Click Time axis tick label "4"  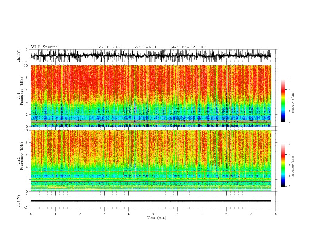pyautogui.click(x=128, y=214)
